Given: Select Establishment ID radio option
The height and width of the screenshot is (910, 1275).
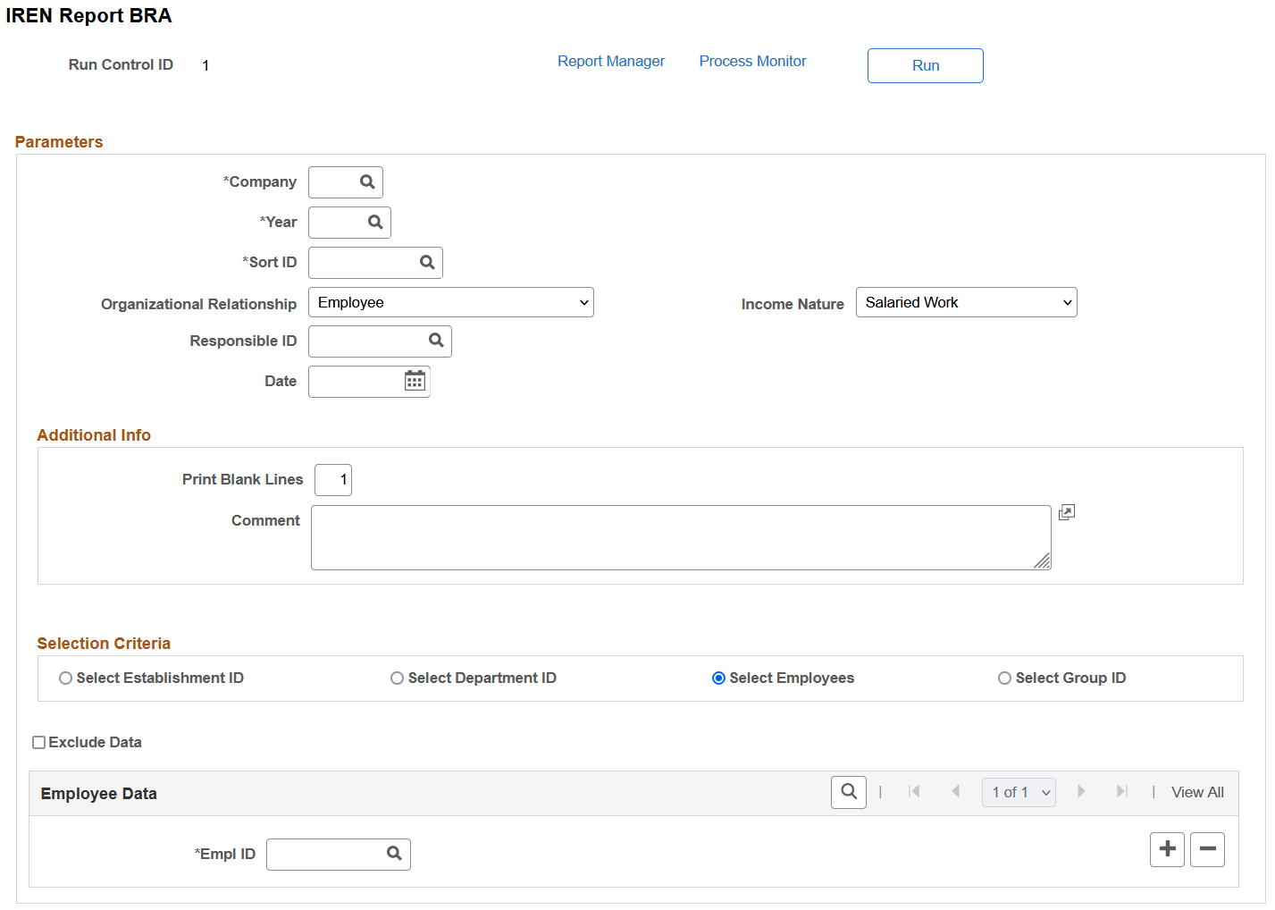Looking at the screenshot, I should (x=65, y=678).
